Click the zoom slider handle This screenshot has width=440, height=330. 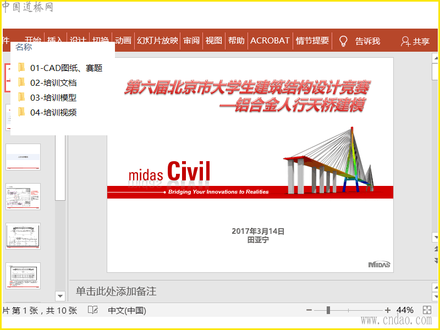click(328, 310)
